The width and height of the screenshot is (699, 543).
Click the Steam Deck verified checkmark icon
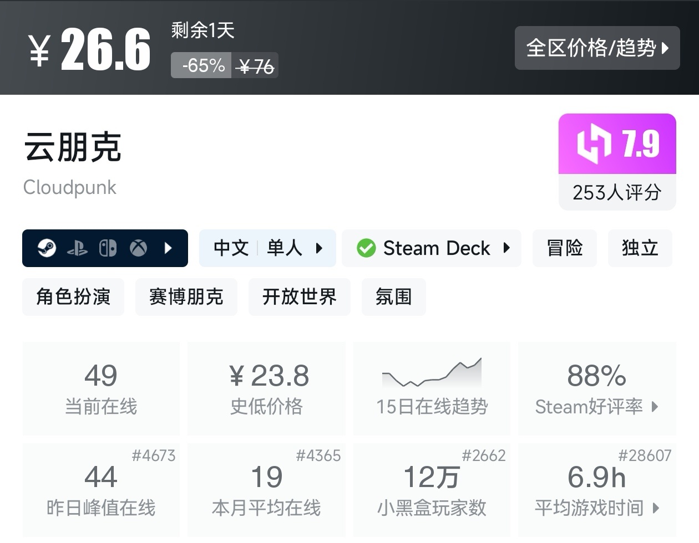coord(366,248)
